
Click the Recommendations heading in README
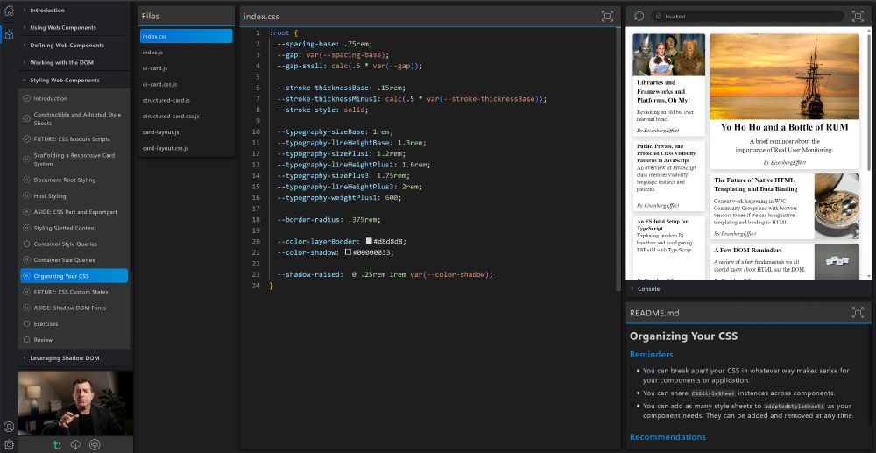point(668,437)
